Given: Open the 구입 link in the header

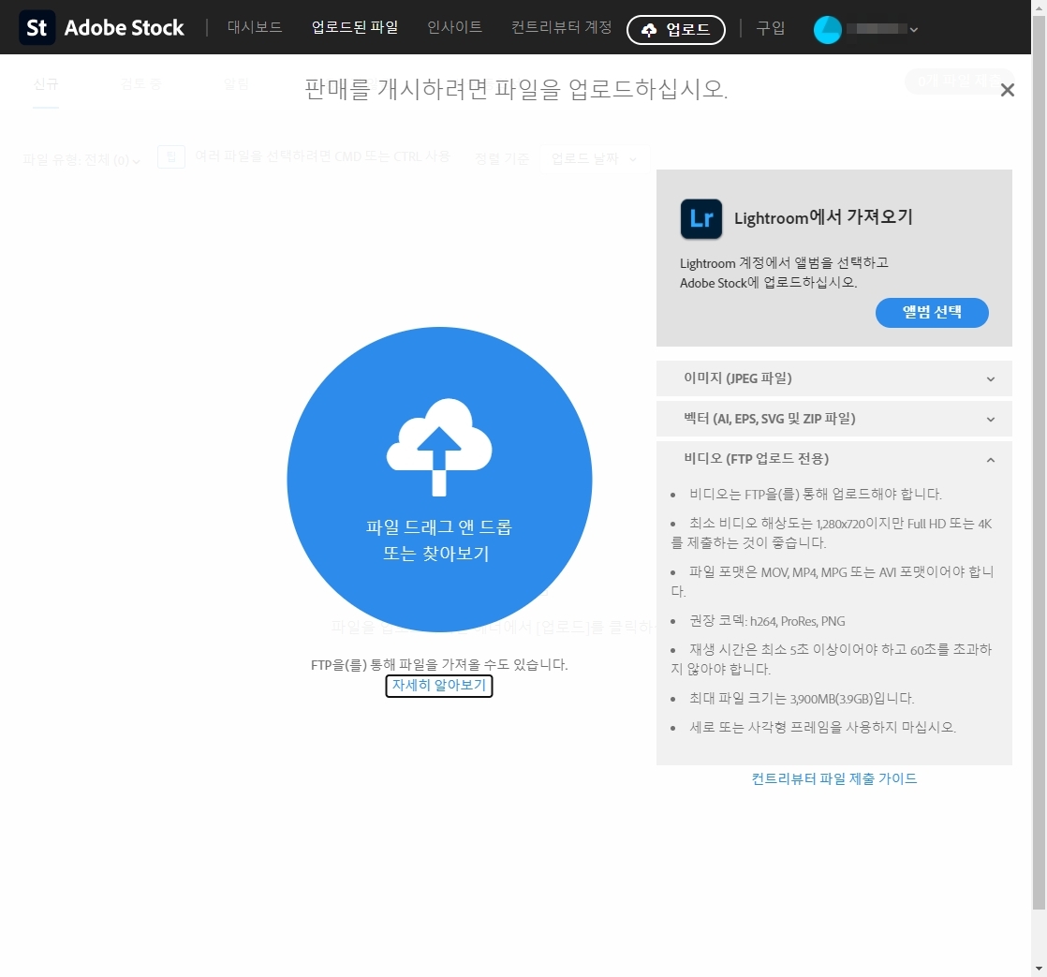Looking at the screenshot, I should coord(770,28).
